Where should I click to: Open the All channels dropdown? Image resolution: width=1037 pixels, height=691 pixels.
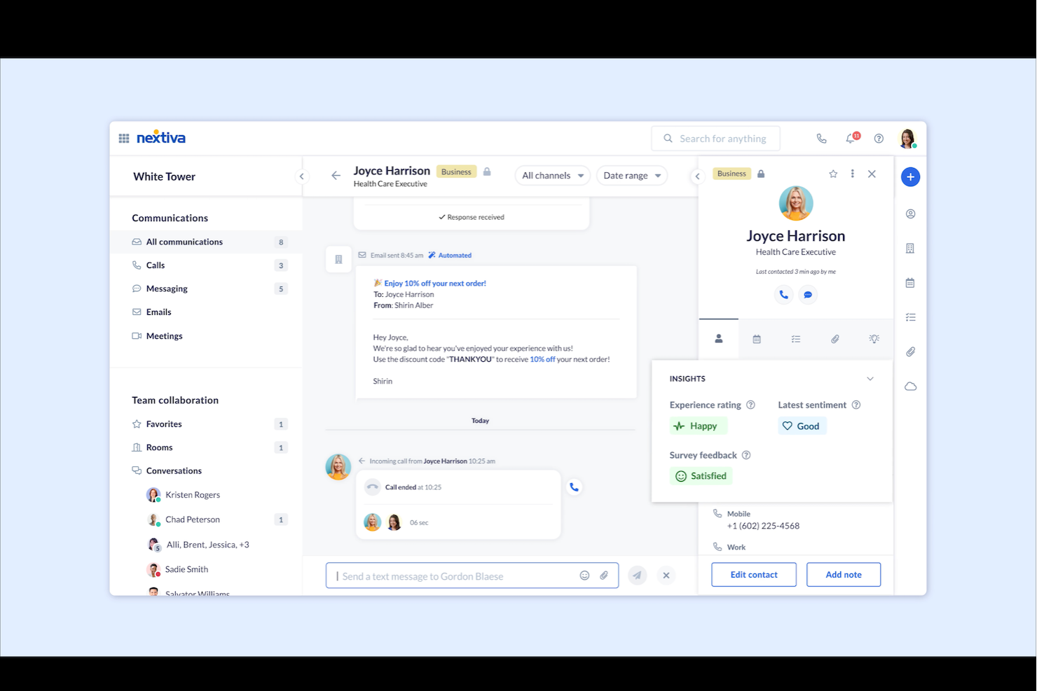click(x=552, y=175)
